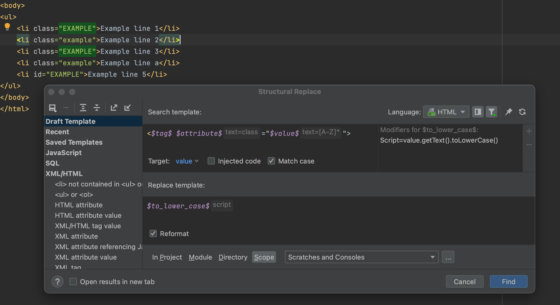Image resolution: width=560 pixels, height=305 pixels.
Task: Click the yellow lightbulb intention icon
Action: pyautogui.click(x=7, y=27)
